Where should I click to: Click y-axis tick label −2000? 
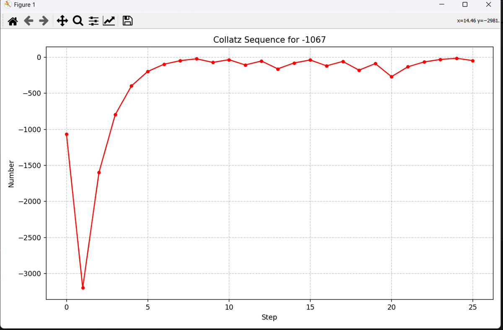[29, 202]
